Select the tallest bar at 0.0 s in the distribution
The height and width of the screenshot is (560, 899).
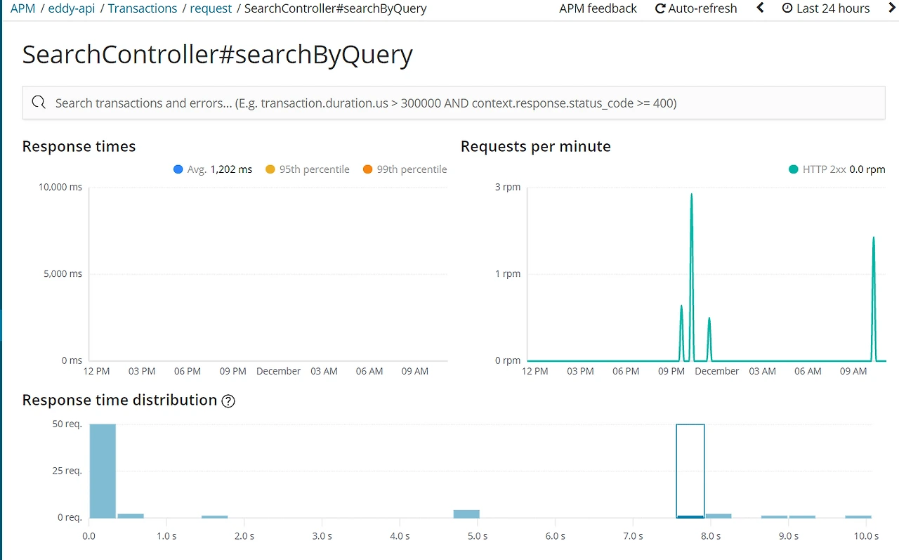click(x=103, y=471)
